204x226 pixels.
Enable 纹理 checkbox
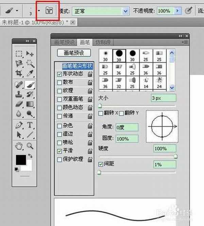[59, 91]
